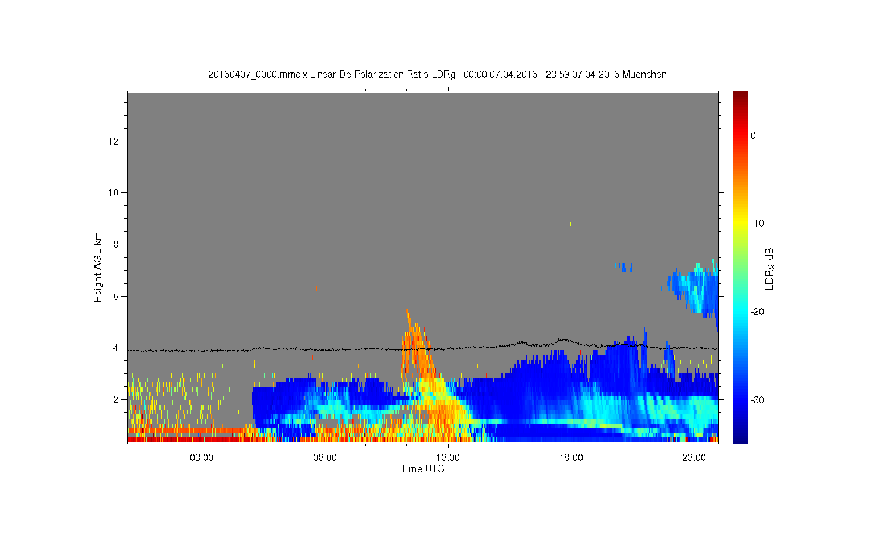Image resolution: width=890 pixels, height=534 pixels.
Task: Click the height axis tick label 4
Action: [117, 348]
